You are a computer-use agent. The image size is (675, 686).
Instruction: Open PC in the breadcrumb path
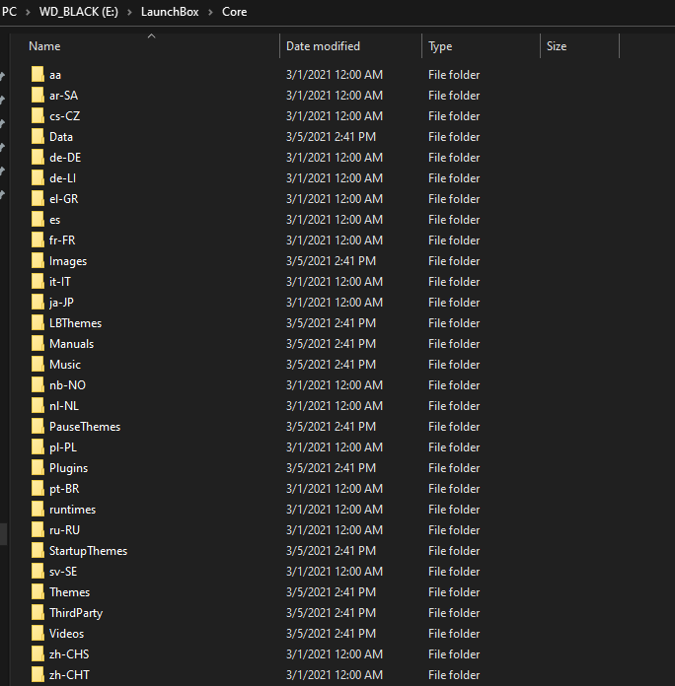pyautogui.click(x=9, y=12)
